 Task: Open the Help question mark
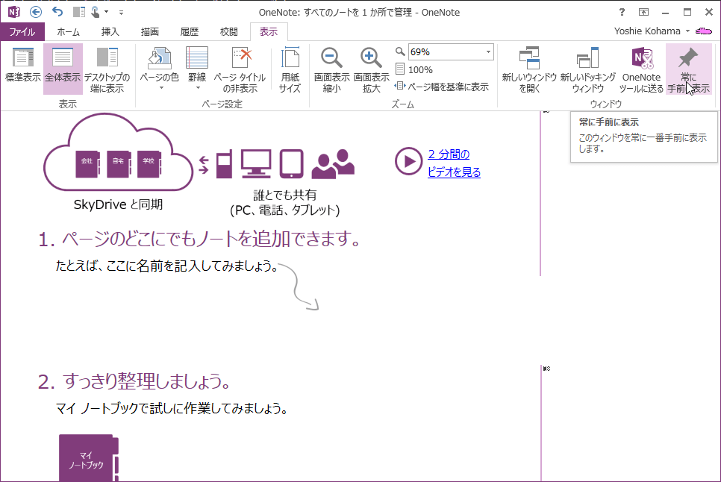coord(622,13)
